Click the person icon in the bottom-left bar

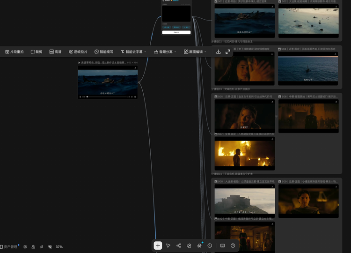pos(33,247)
